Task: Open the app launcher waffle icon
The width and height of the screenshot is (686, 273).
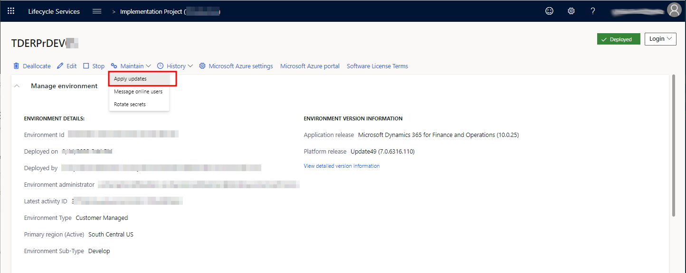Action: coord(11,11)
